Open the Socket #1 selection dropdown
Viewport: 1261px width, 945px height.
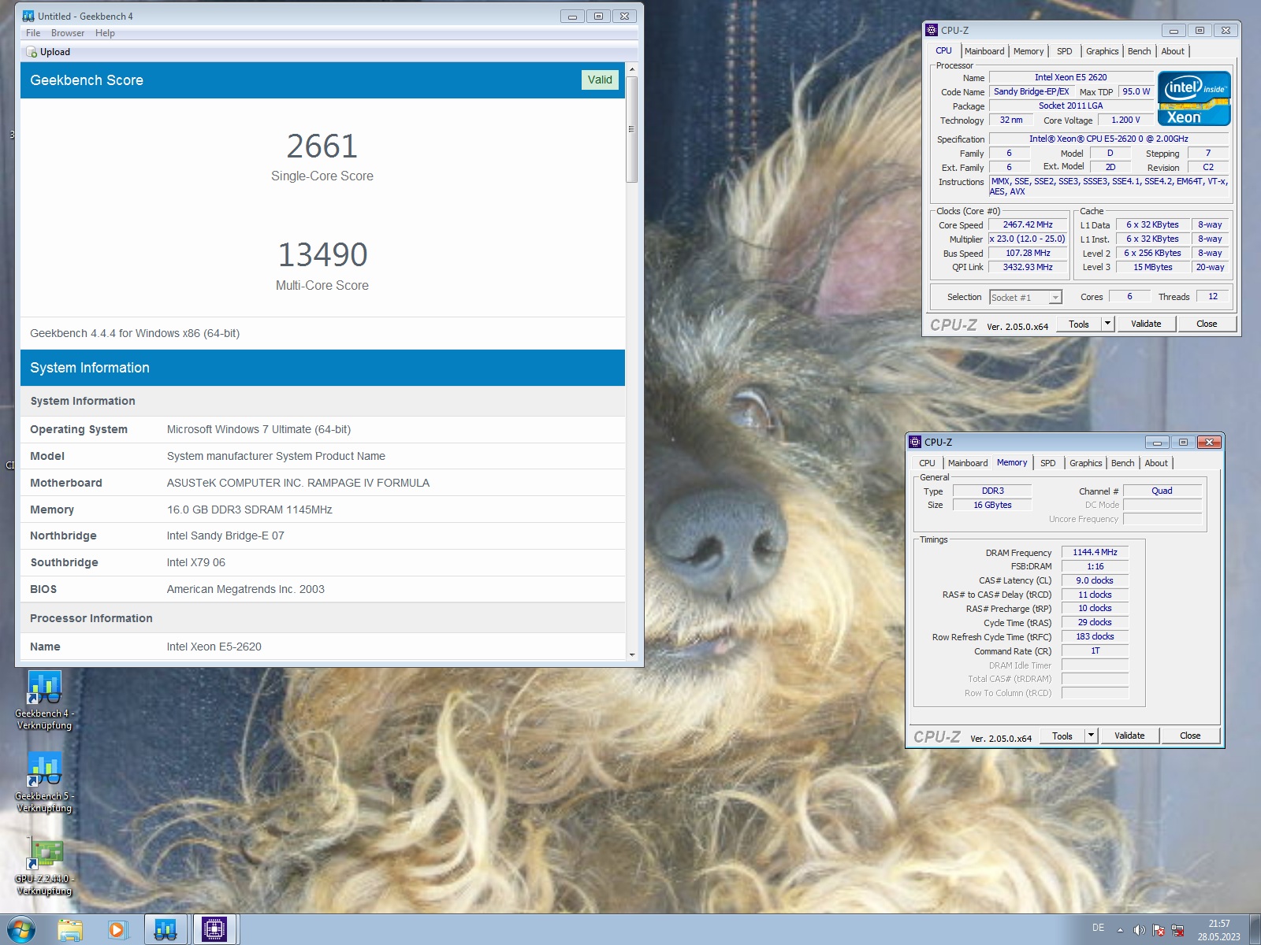(1026, 297)
